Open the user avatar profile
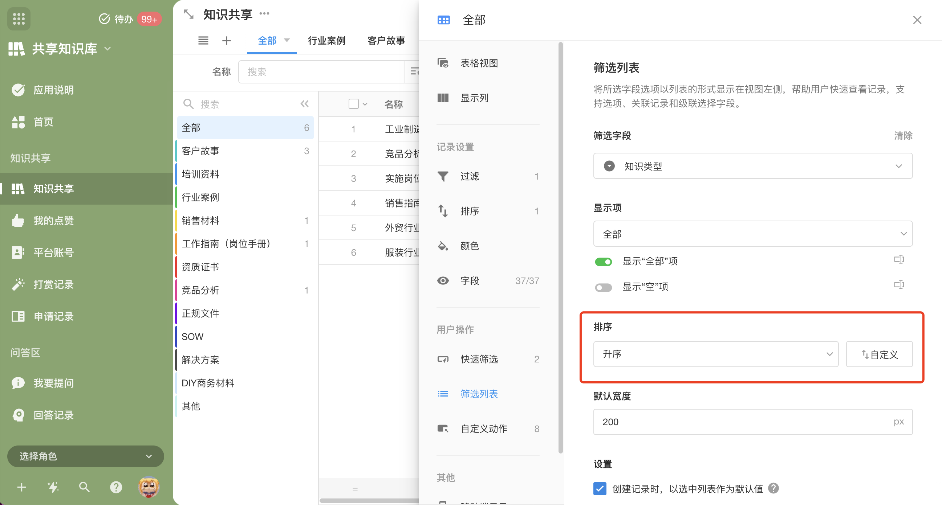 [149, 487]
